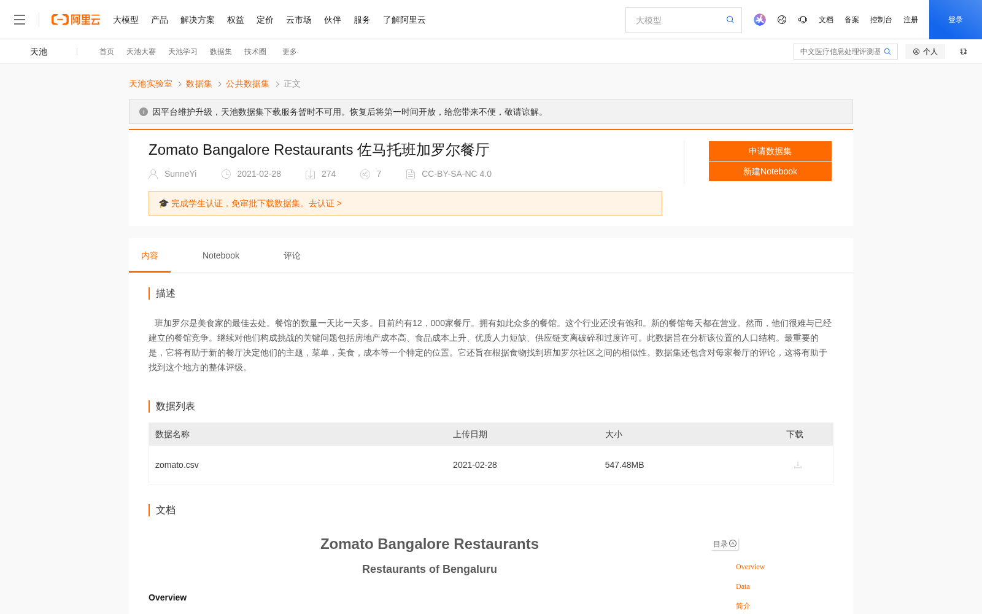Click the globe language icon in header
The height and width of the screenshot is (614, 982).
pos(782,20)
